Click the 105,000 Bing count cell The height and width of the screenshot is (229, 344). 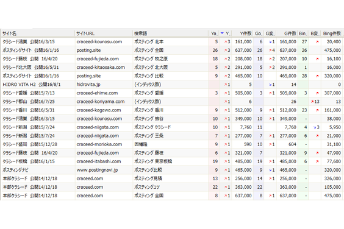click(x=332, y=187)
